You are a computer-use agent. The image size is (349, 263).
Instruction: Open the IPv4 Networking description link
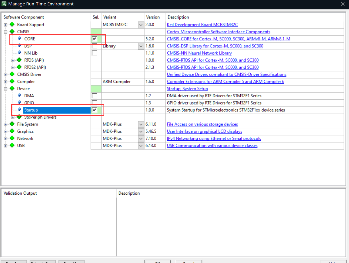click(214, 138)
